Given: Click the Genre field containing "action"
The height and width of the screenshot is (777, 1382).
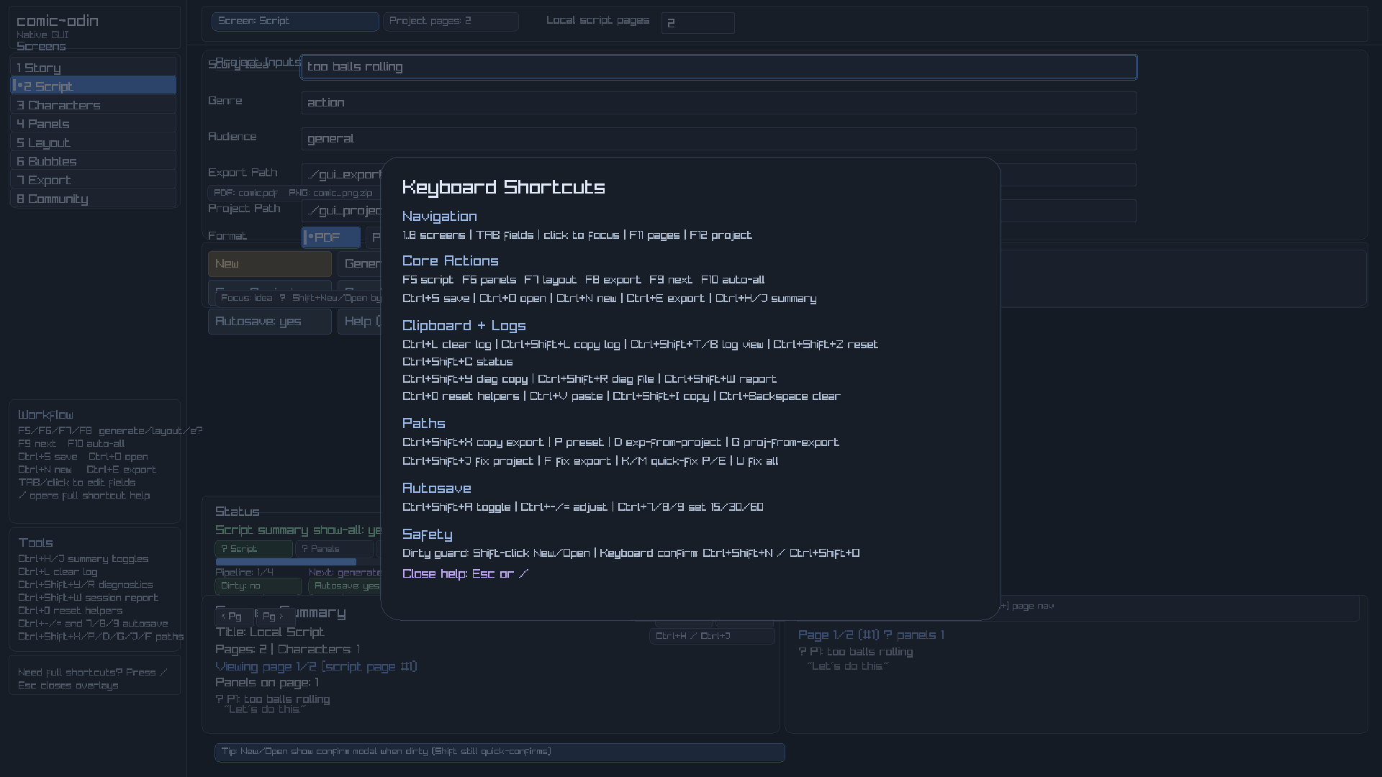Looking at the screenshot, I should pyautogui.click(x=718, y=103).
